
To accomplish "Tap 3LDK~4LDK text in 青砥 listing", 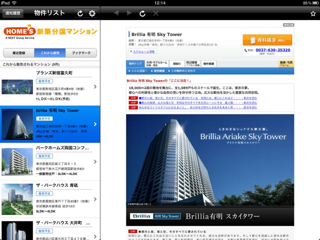I will 45,211.
